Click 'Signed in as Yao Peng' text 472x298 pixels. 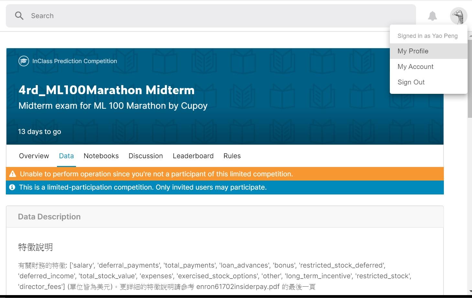428,36
